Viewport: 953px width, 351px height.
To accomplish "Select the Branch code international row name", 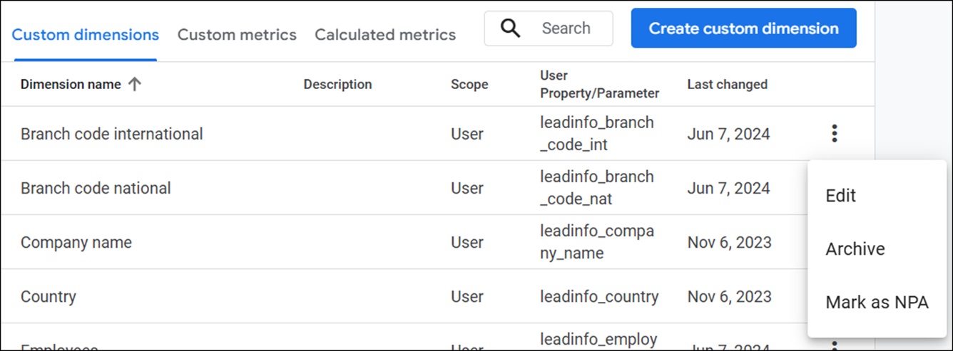I will 112,134.
